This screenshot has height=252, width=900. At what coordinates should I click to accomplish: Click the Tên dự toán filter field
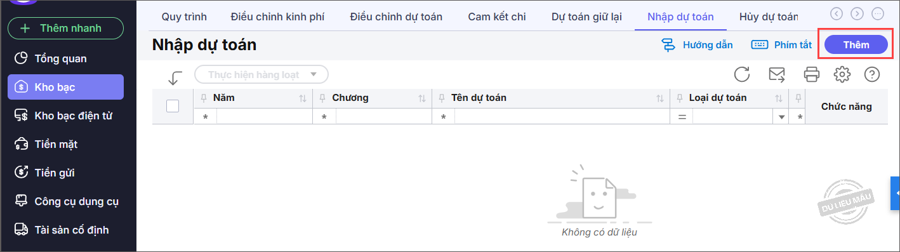561,117
